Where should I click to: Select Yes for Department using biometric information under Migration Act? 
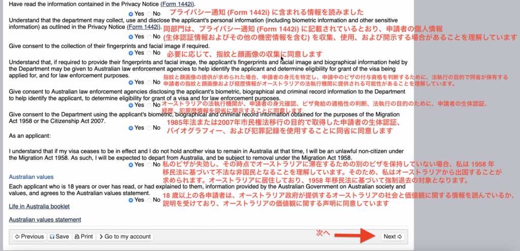[132, 128]
